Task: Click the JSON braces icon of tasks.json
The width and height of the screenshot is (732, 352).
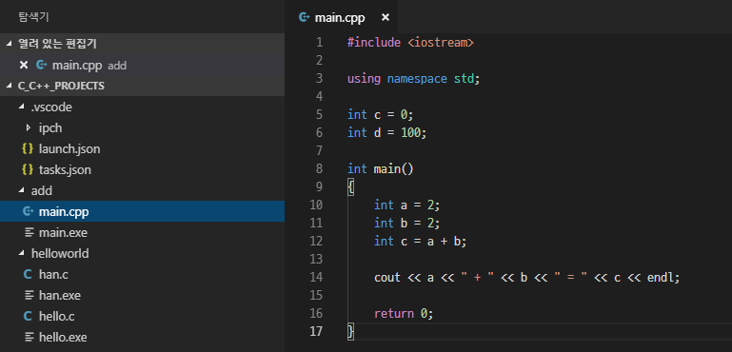Action: click(x=28, y=170)
